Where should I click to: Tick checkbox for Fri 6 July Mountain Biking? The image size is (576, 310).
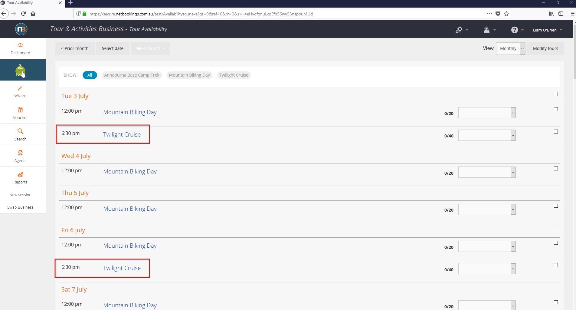556,243
